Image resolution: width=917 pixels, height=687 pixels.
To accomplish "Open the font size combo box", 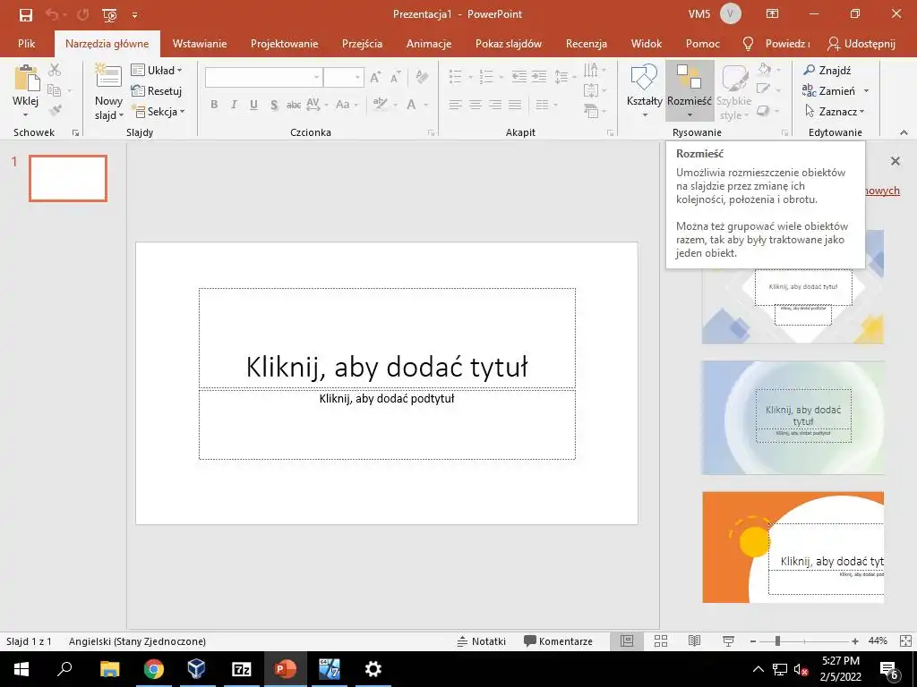I will click(344, 77).
